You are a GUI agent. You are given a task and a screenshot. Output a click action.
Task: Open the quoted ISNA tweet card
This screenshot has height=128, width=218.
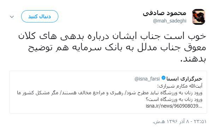pyautogui.click(x=108, y=92)
